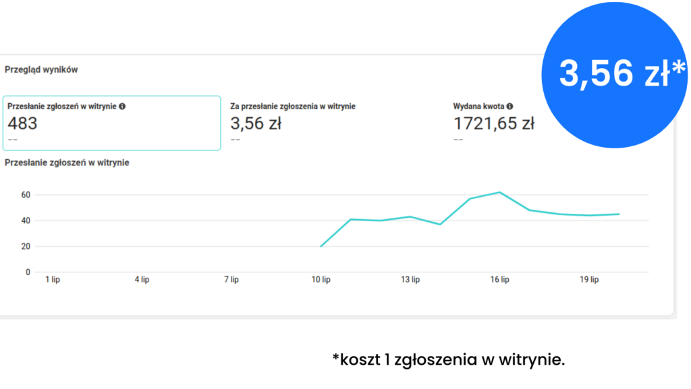
Task: Click the 7 lip x-axis label
Action: (231, 280)
